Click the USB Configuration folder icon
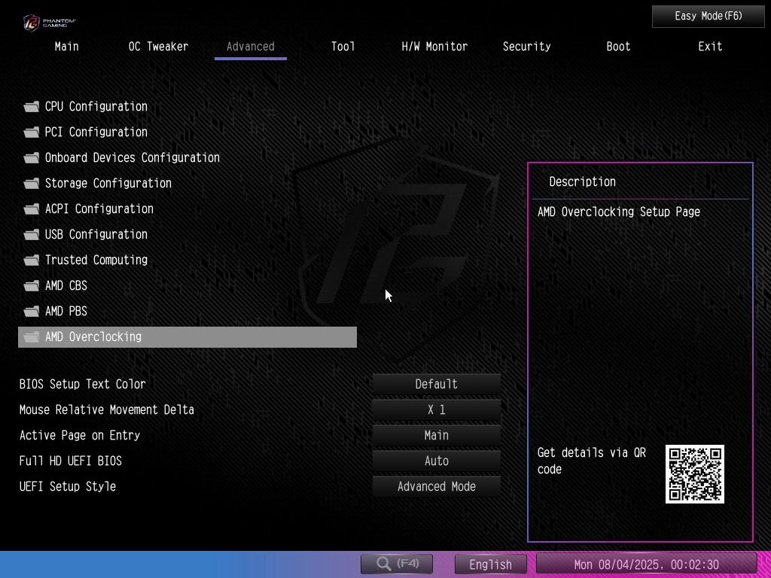771x578 pixels. coord(32,235)
